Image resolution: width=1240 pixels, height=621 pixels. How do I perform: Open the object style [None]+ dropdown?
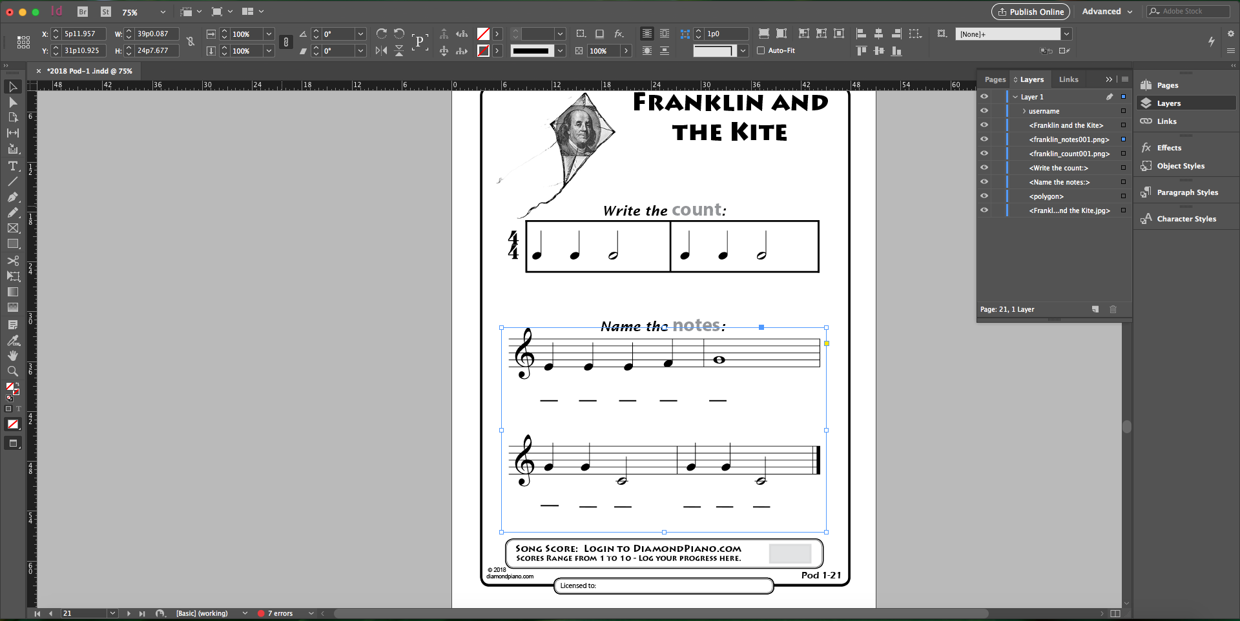(x=1067, y=34)
